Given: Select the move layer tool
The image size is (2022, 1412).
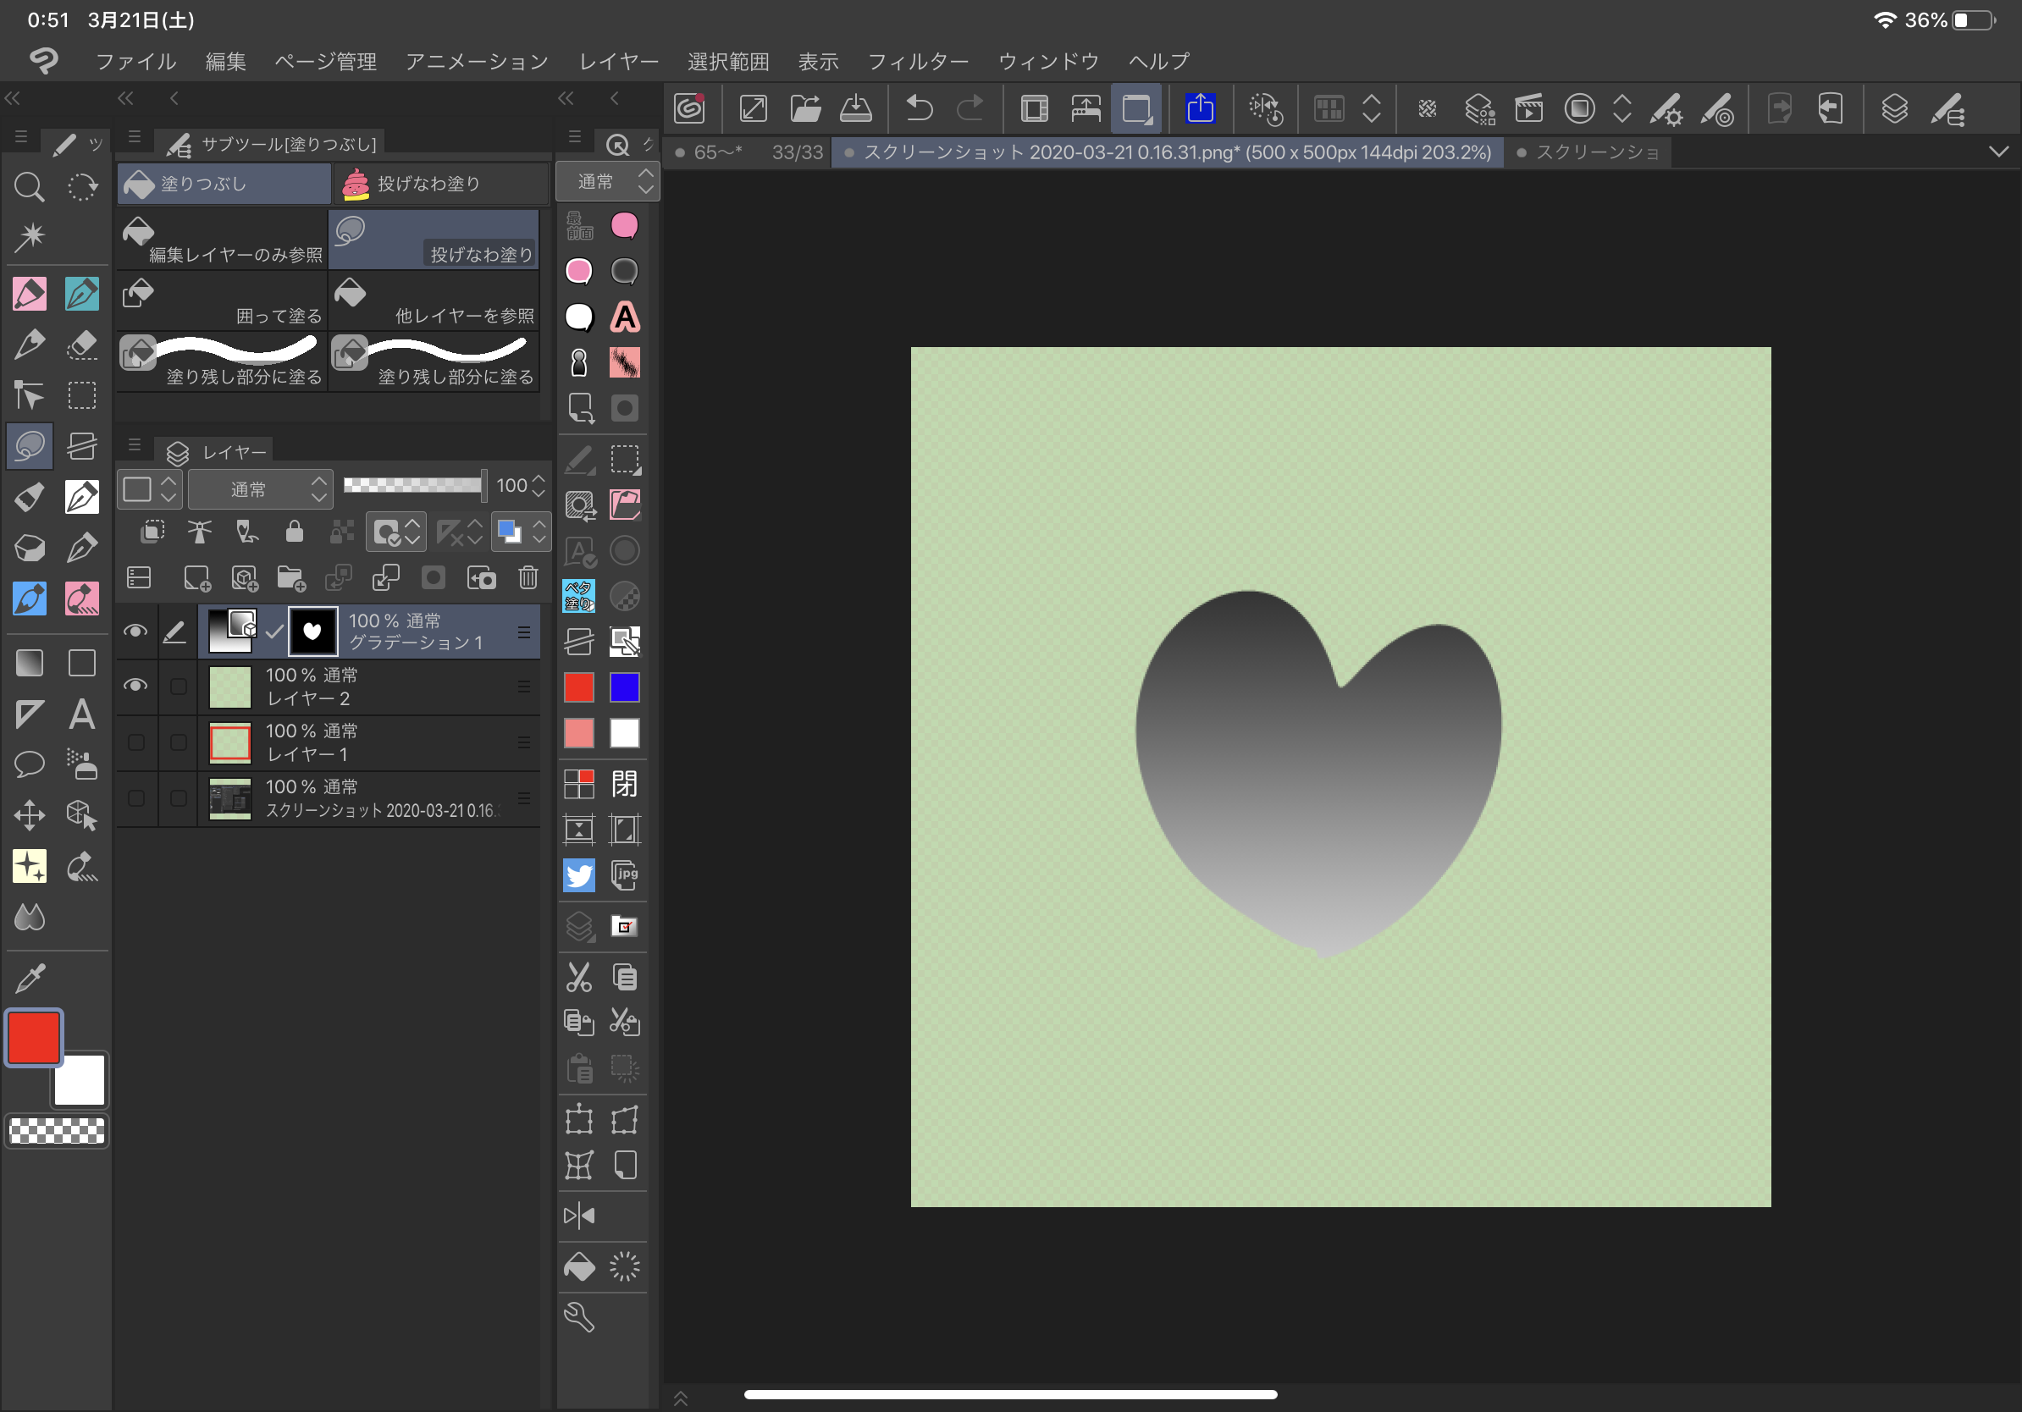Looking at the screenshot, I should [29, 815].
